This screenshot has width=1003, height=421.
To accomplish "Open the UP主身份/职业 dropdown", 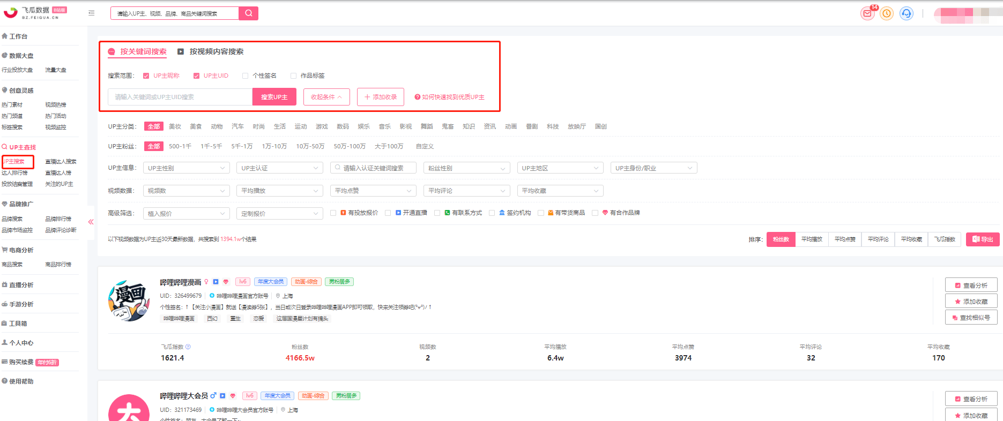I will pyautogui.click(x=653, y=168).
